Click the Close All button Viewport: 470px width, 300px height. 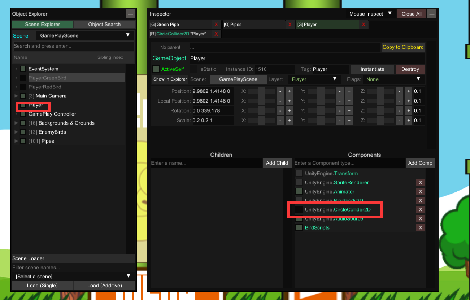point(412,14)
